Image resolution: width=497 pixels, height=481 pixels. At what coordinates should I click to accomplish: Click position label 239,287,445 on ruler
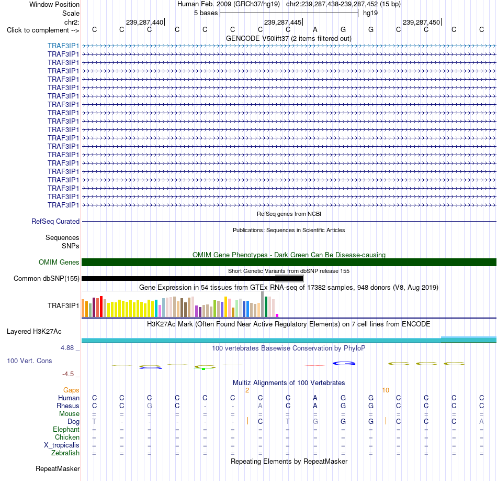point(283,22)
